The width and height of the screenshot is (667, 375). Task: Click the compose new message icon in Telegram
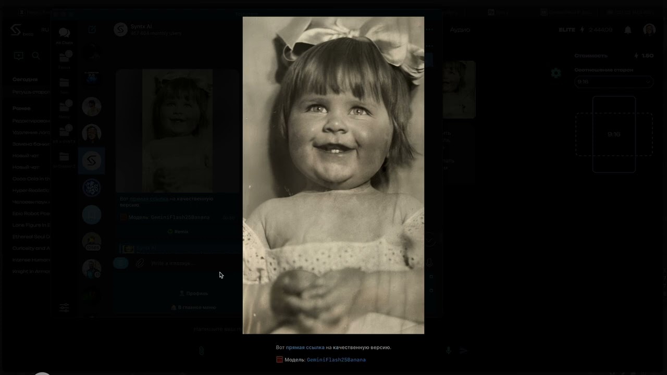point(92,30)
